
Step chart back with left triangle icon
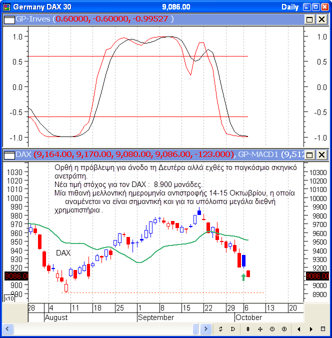[x=298, y=329]
